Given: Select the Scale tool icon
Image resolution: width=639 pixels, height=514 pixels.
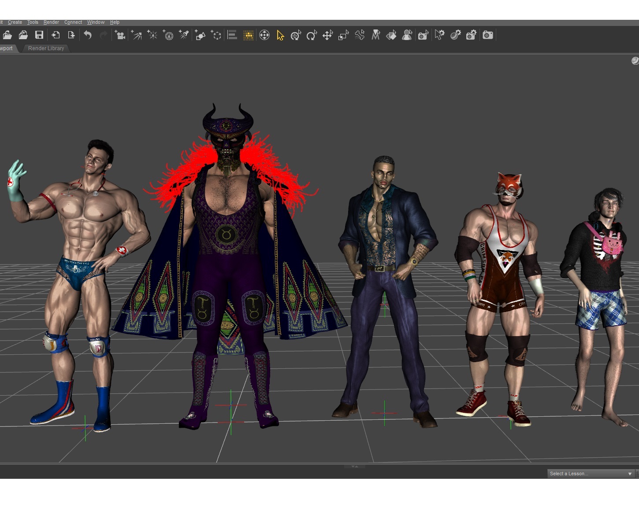Looking at the screenshot, I should (343, 35).
